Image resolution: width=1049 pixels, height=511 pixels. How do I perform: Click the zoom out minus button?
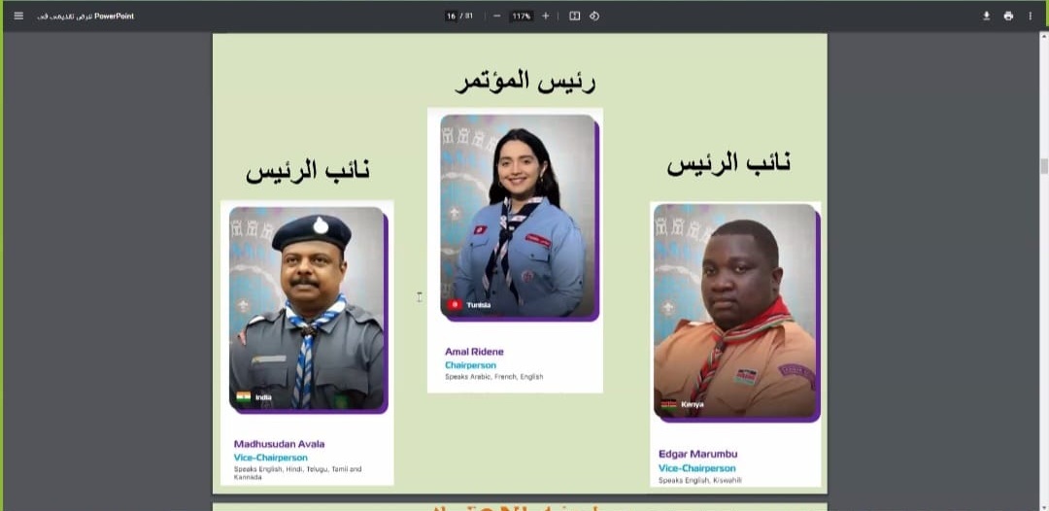496,16
